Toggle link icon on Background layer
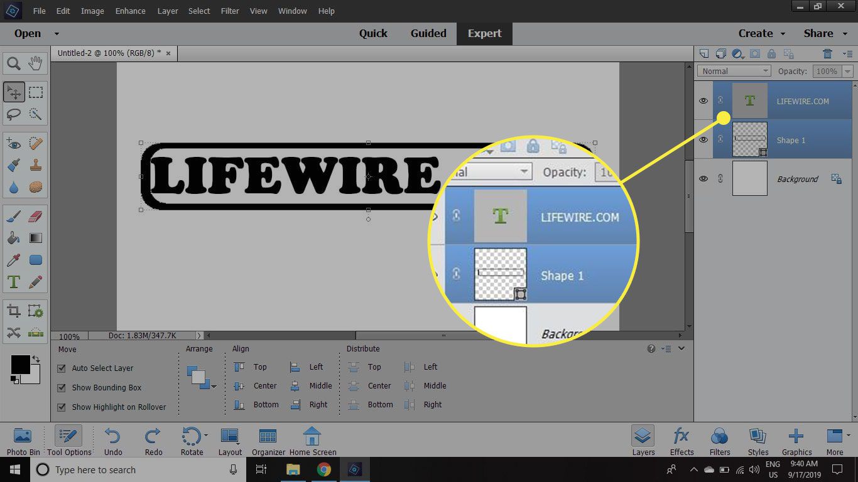Viewport: 858px width, 482px height. [x=720, y=179]
